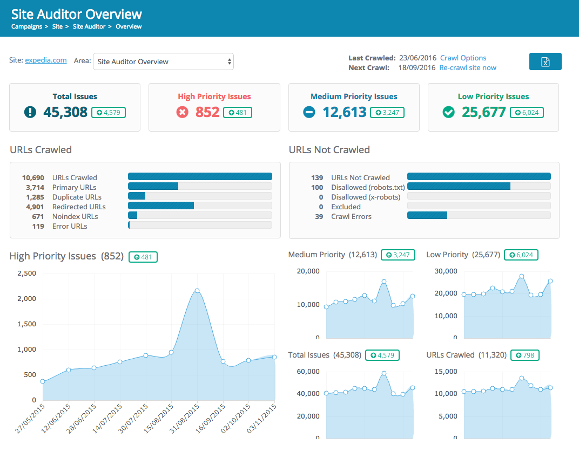The width and height of the screenshot is (579, 452).
Task: Click the 4,579 change badge under Total Issues
Action: click(x=109, y=112)
